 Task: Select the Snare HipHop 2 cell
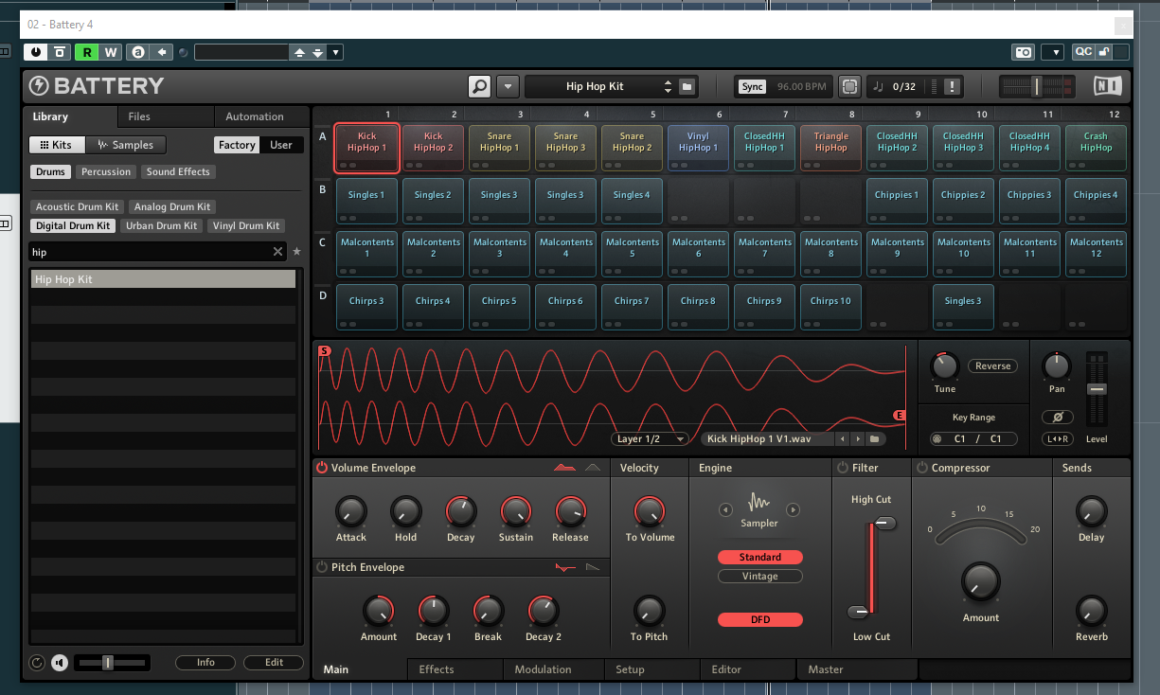(x=632, y=148)
